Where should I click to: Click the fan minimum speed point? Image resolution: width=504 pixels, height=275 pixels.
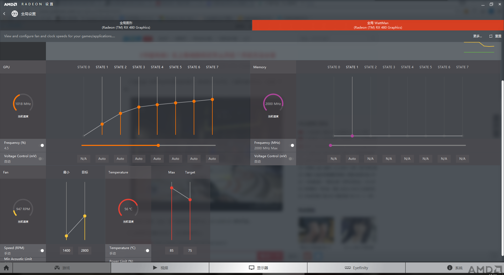tap(66, 236)
